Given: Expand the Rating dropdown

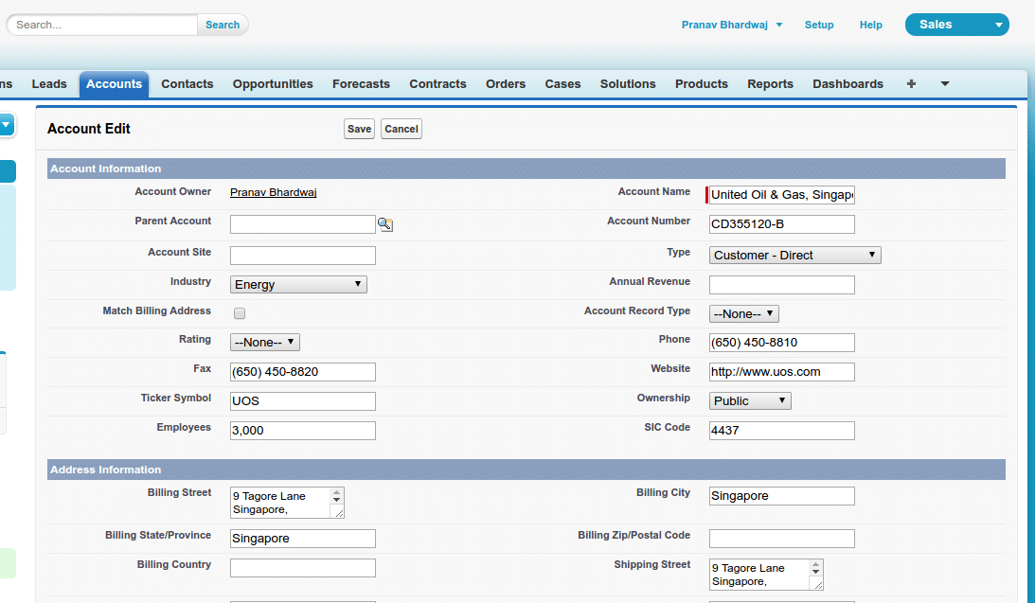Looking at the screenshot, I should tap(264, 342).
